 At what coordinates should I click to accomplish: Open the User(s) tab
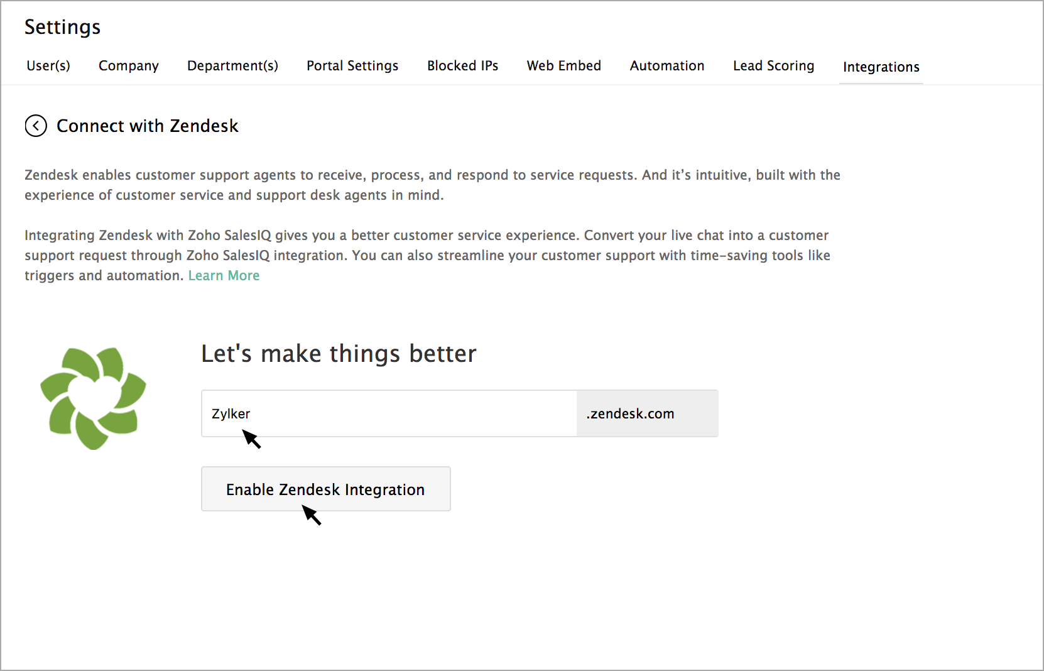pos(48,66)
